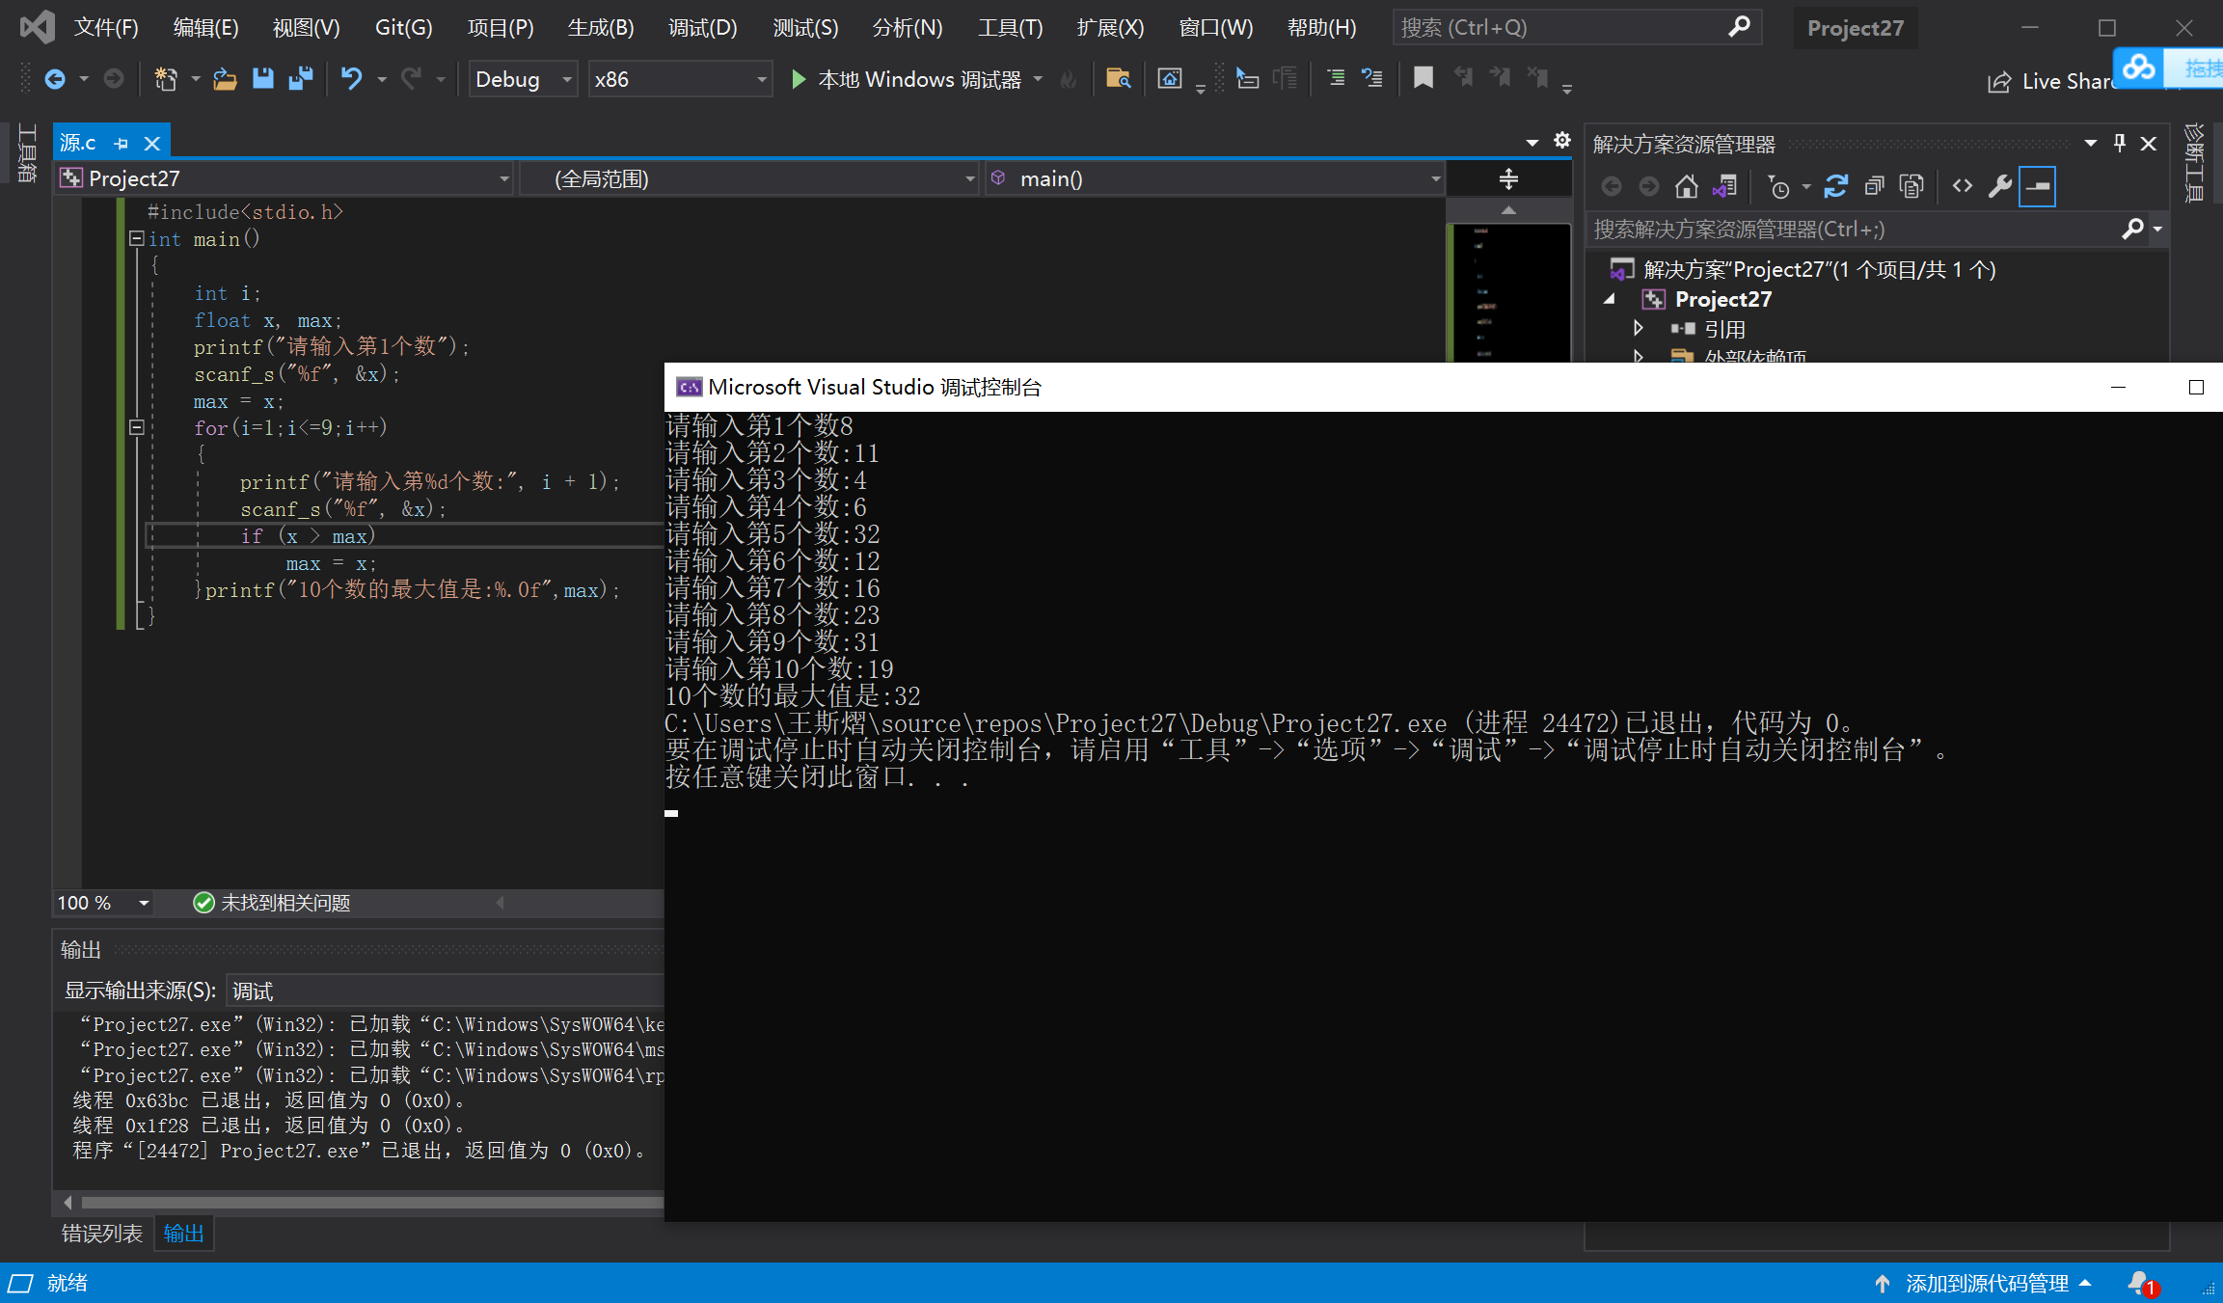
Task: Click Collapse All in Solution Explorer
Action: 1874,186
